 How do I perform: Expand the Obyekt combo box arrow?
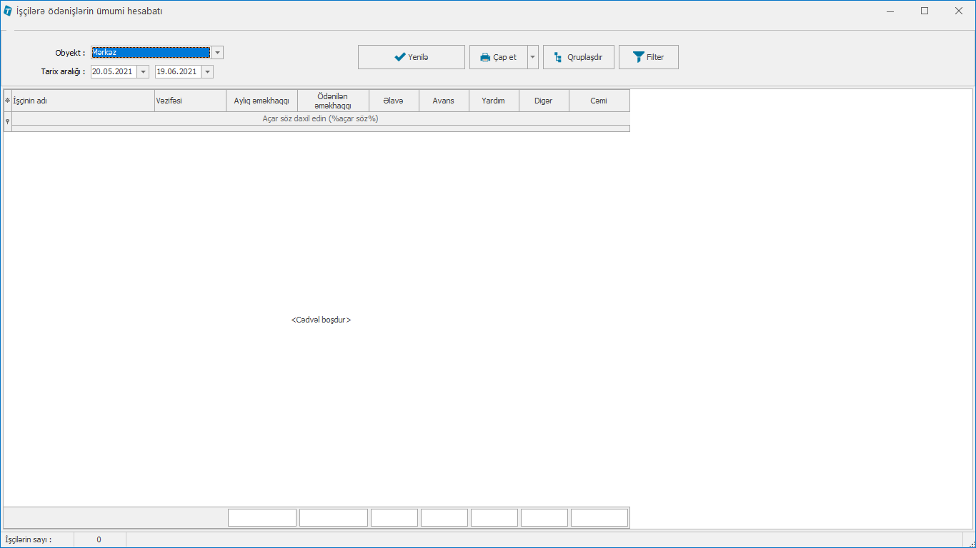pyautogui.click(x=217, y=52)
